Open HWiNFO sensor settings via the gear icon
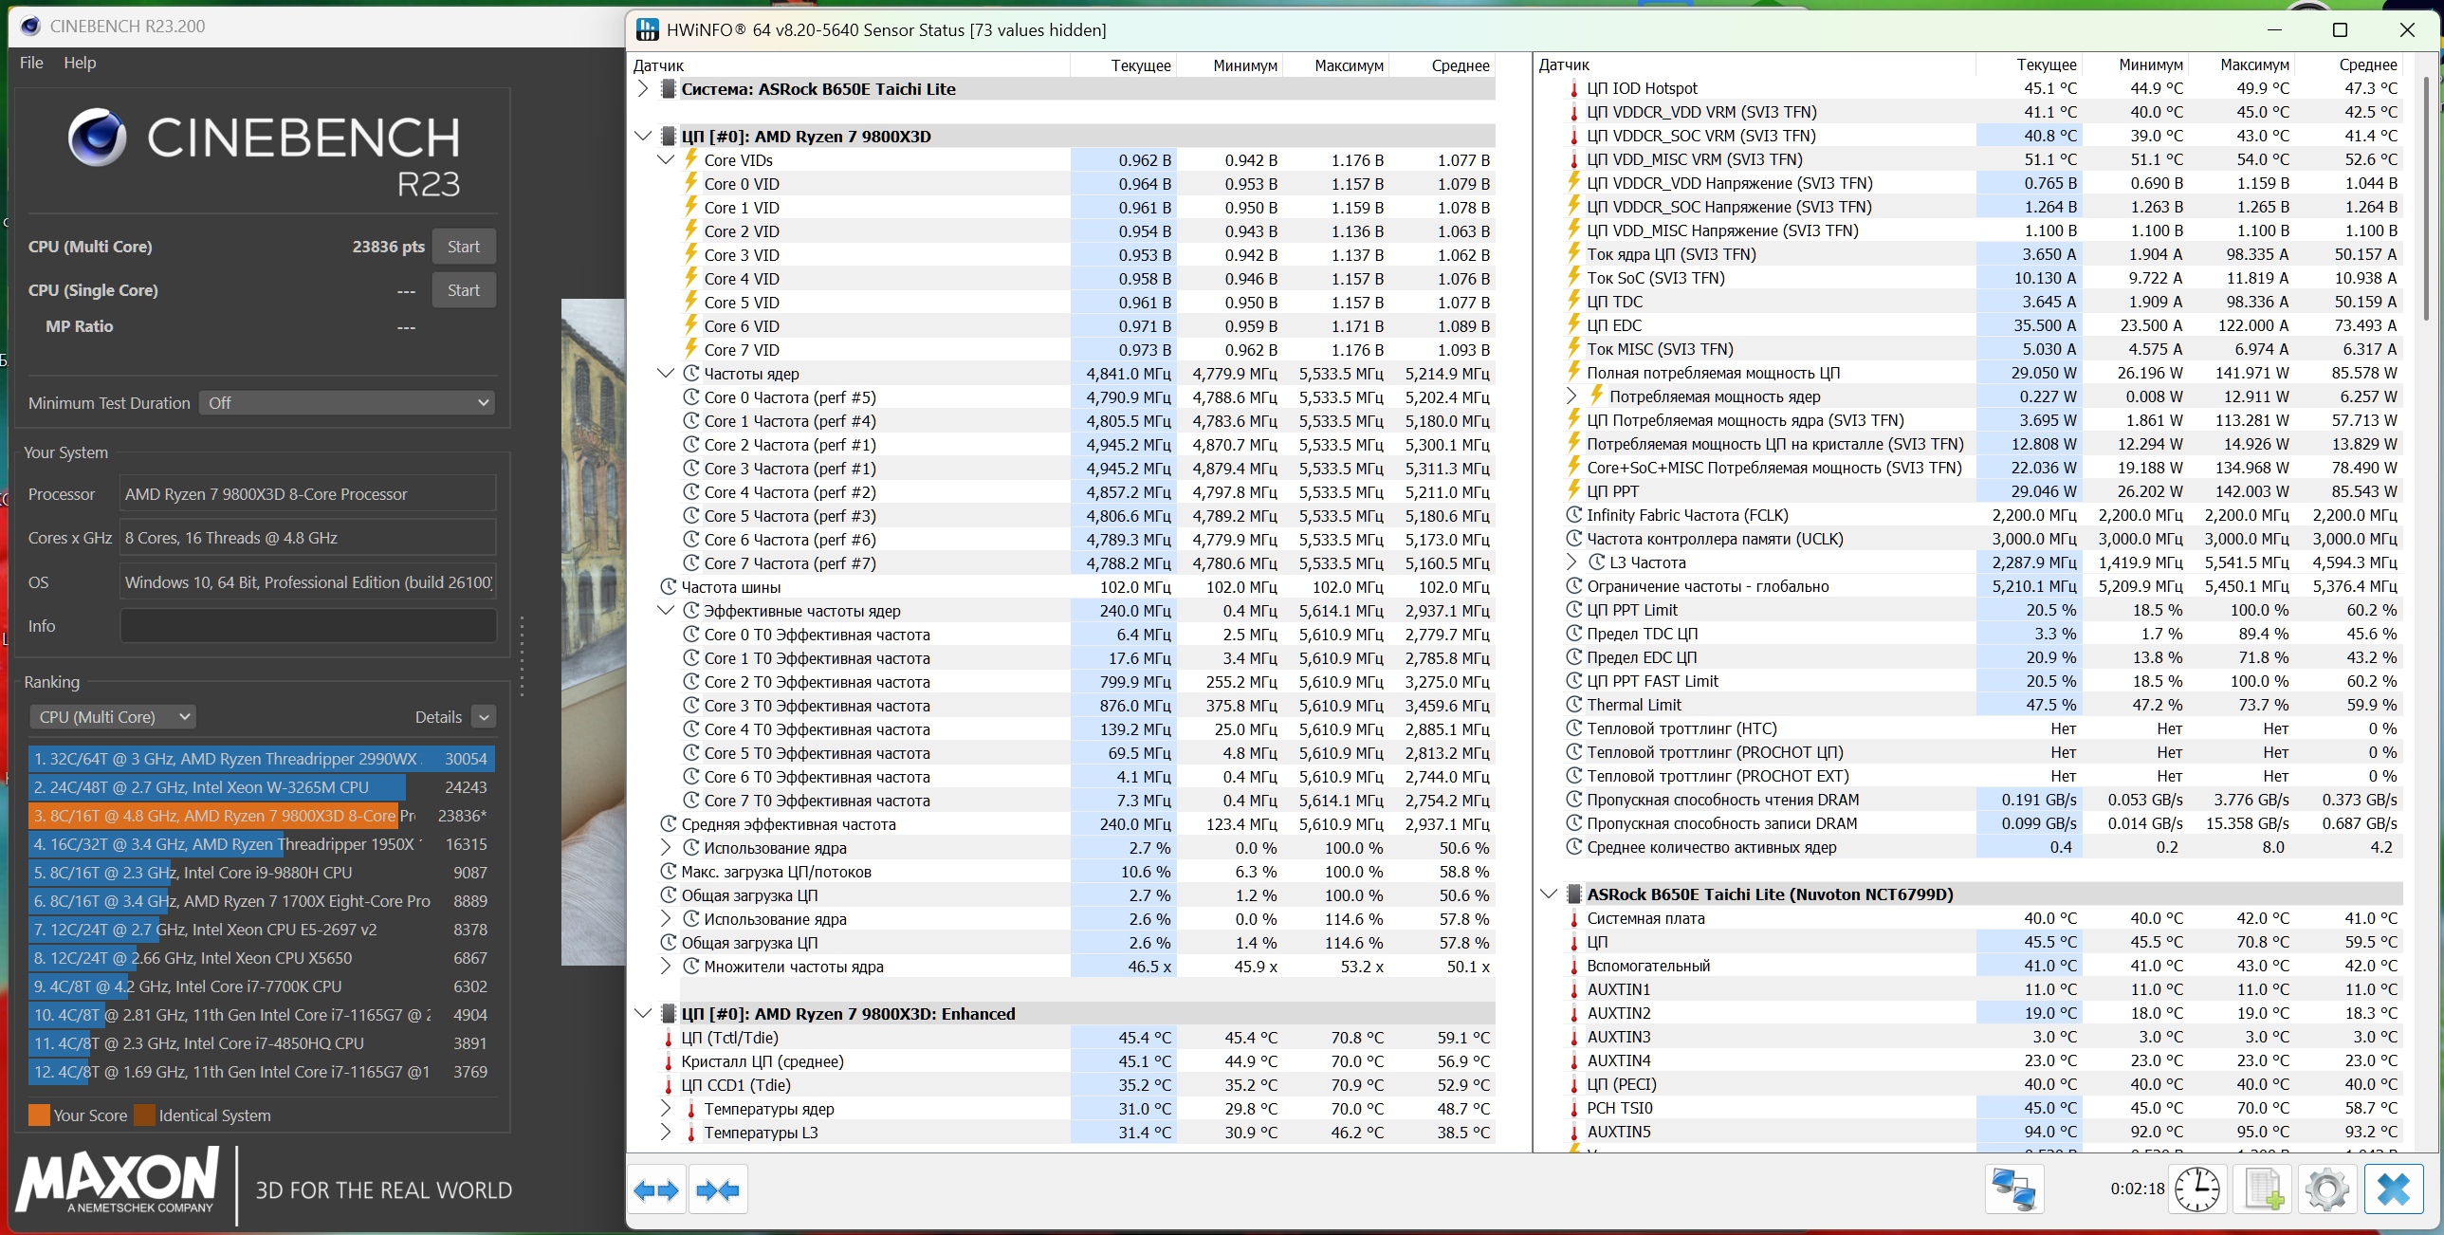 coord(2326,1189)
